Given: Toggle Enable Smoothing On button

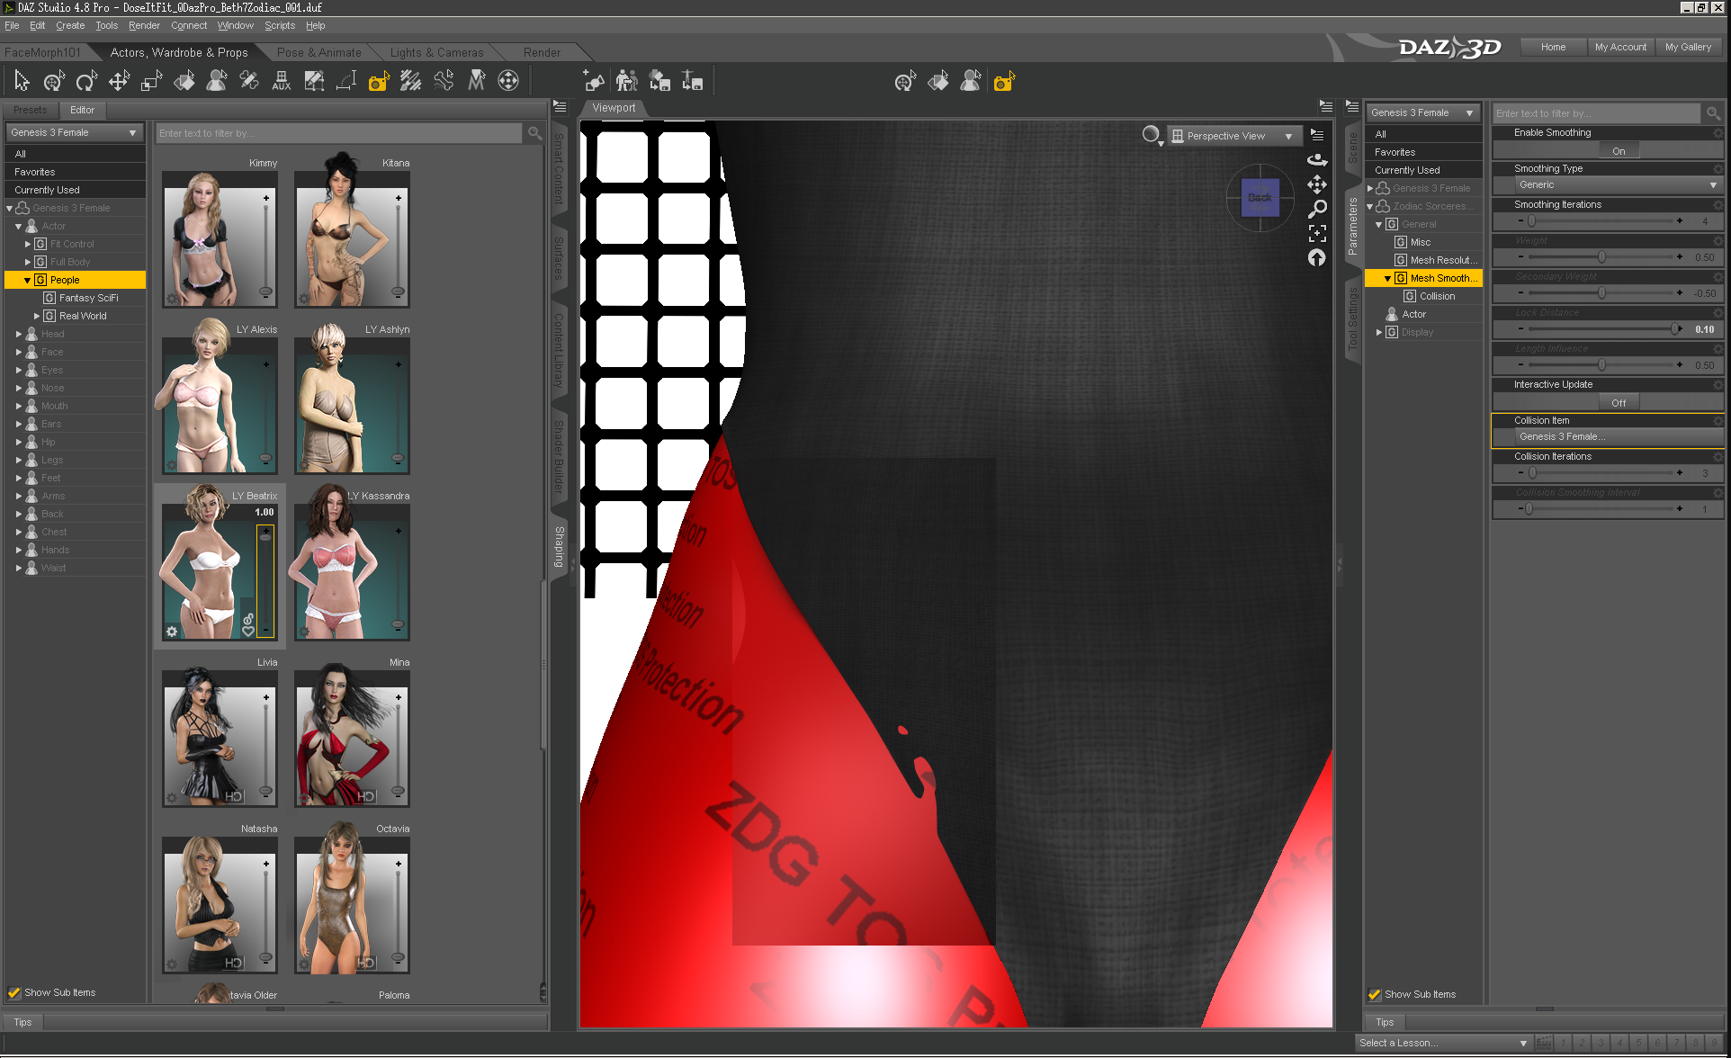Looking at the screenshot, I should pos(1618,151).
